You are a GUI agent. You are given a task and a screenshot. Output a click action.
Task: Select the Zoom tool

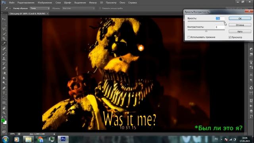pos(4,113)
